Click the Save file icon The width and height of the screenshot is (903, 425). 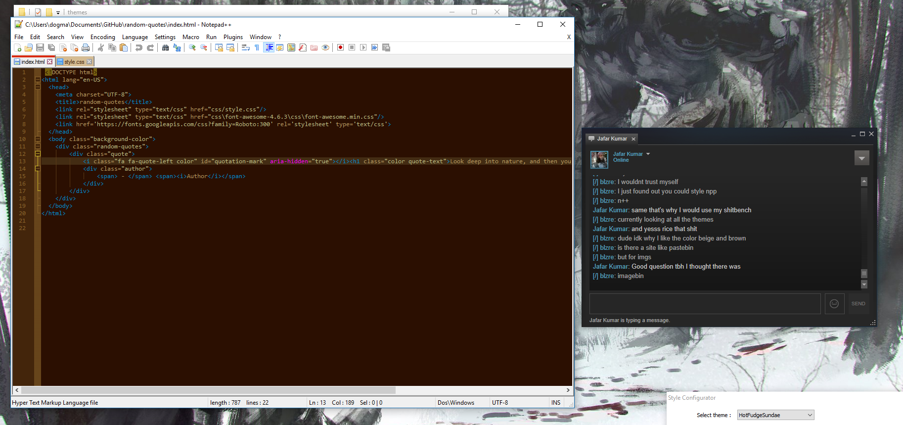[40, 47]
